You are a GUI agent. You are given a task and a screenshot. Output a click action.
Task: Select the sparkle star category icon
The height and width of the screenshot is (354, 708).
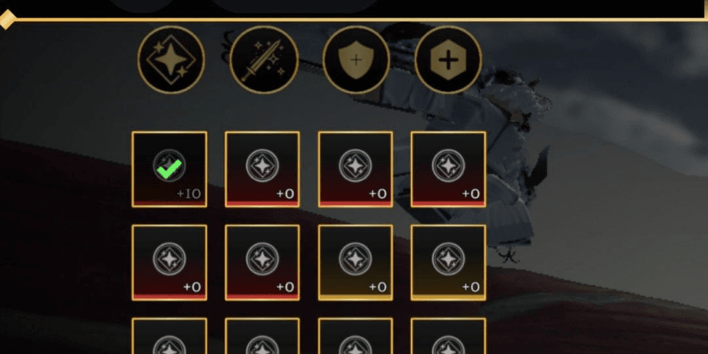tap(171, 60)
